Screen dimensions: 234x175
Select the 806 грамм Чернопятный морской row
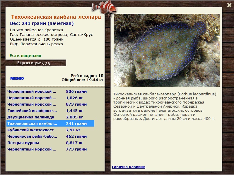(50, 92)
